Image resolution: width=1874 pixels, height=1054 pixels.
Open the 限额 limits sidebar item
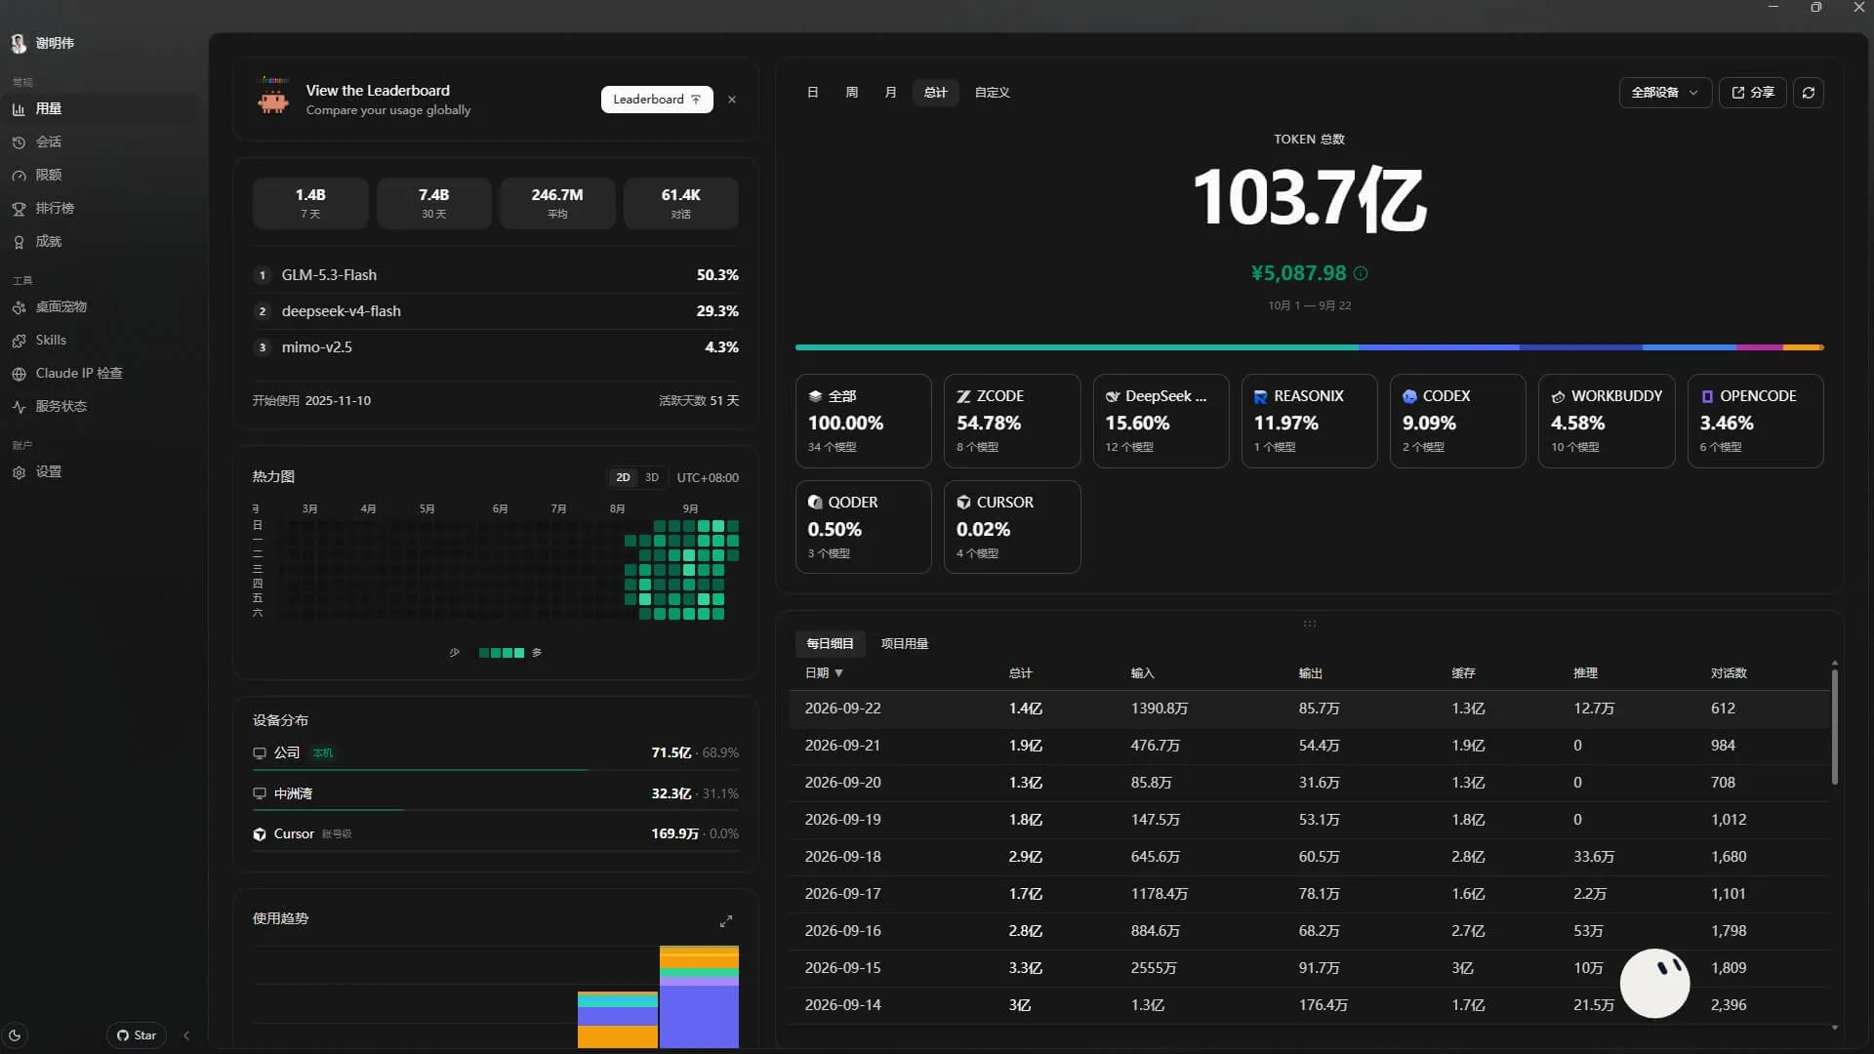pos(102,175)
